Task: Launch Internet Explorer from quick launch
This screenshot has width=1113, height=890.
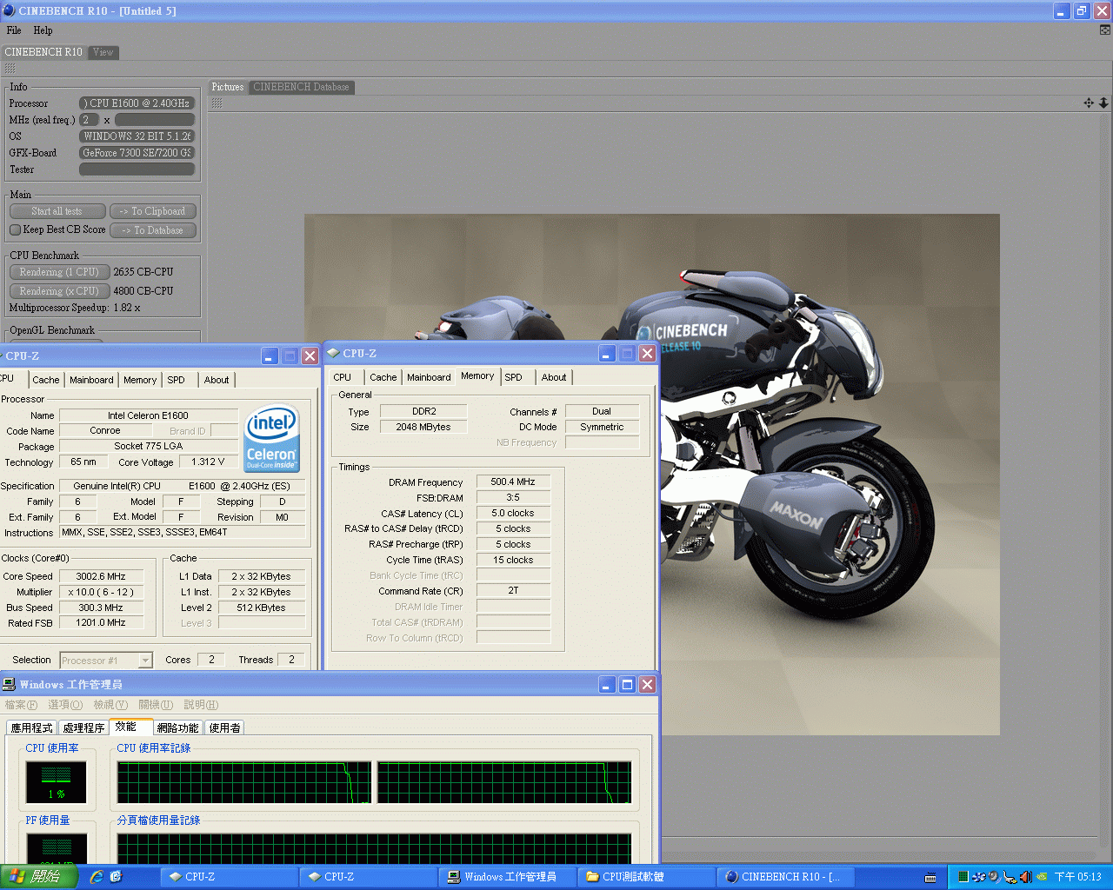Action: click(96, 877)
